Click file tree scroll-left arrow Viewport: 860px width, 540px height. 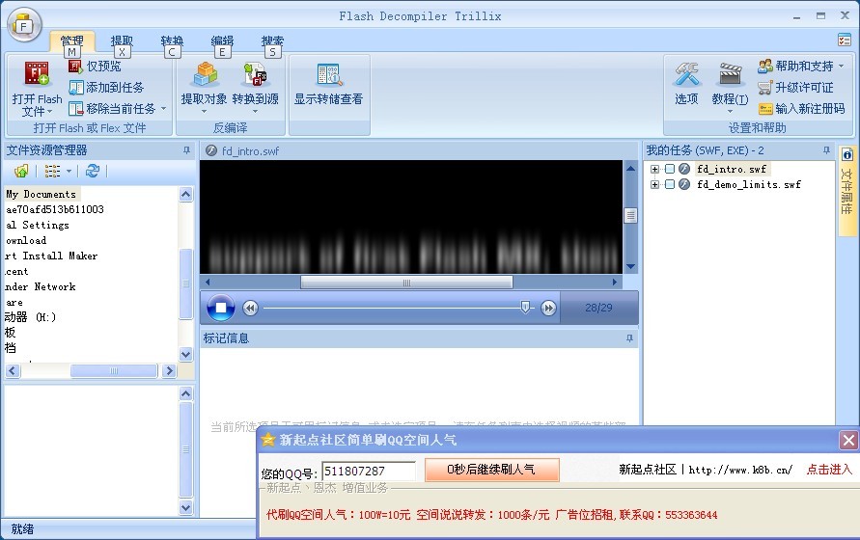[x=13, y=371]
